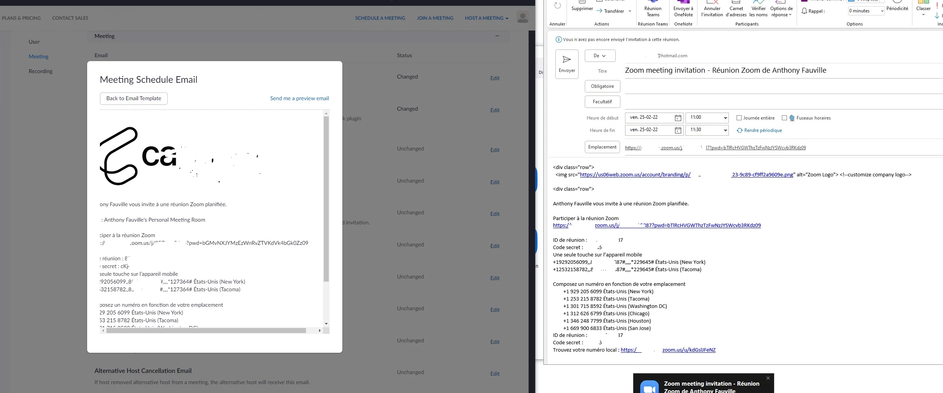The image size is (943, 393).
Task: Add a Réunion Teams to the invitation
Action: point(653,9)
